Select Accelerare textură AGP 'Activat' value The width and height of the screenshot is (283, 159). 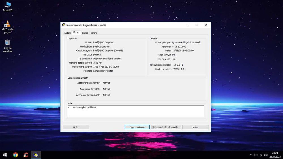[x=106, y=95]
